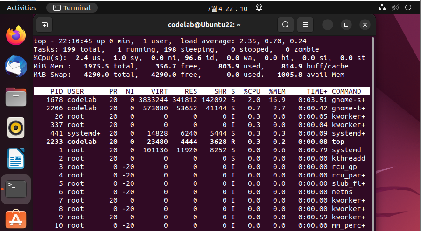
Task: Click the VIRT column header
Action: tap(160, 91)
